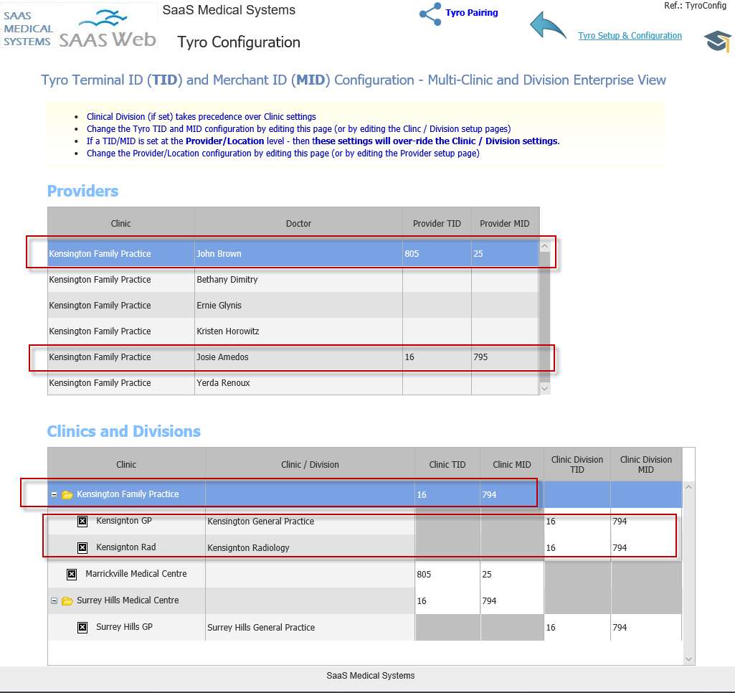
Task: Edit John Brown's Provider MID value 25
Action: (x=505, y=254)
